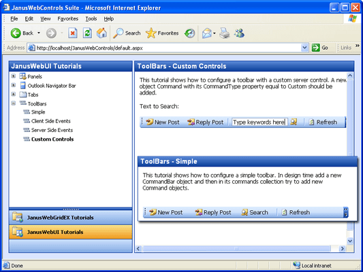Select the ToolBars tree item
Image resolution: width=363 pixels, height=272 pixels.
tap(37, 104)
